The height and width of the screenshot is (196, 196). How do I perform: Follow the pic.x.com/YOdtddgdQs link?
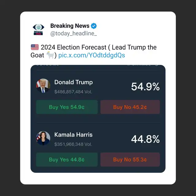(x=92, y=55)
